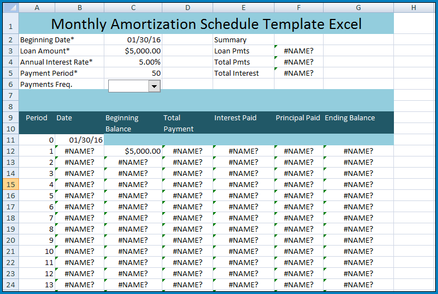
Task: Select column G header
Action: [x=358, y=8]
